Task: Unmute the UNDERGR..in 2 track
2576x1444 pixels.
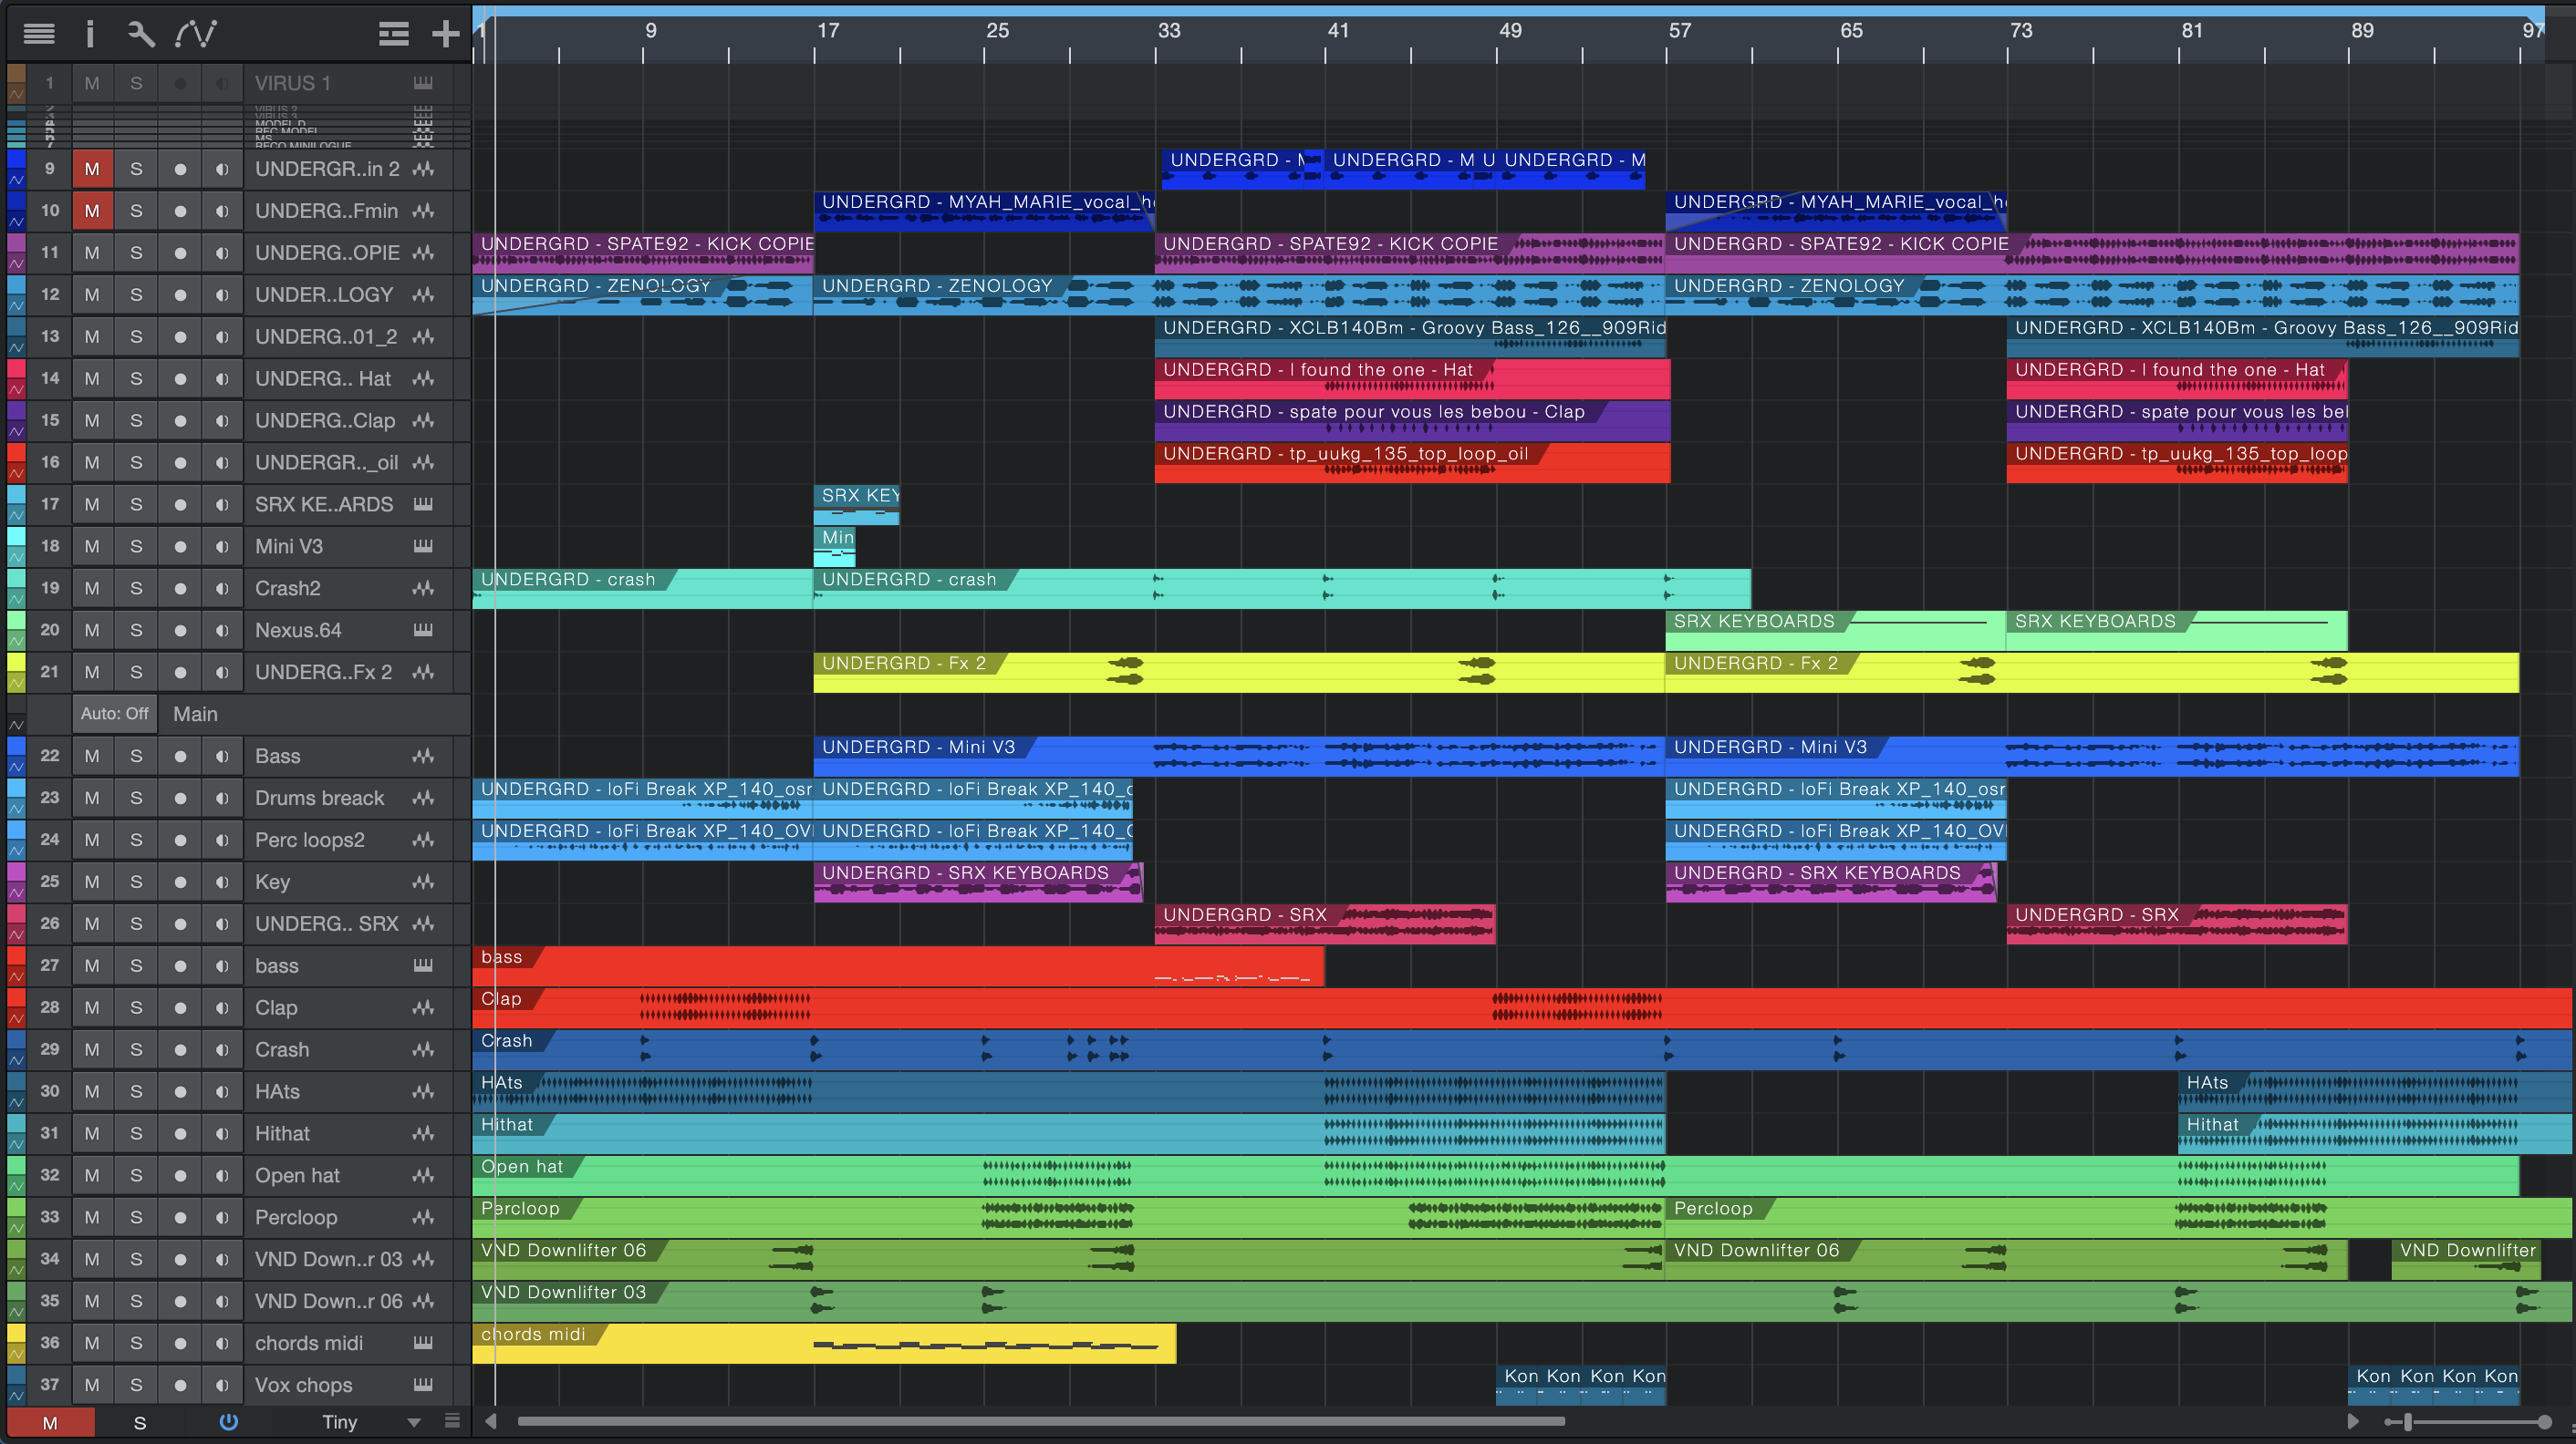Action: (x=92, y=169)
